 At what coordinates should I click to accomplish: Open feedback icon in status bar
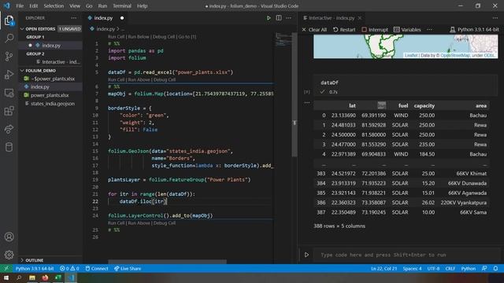(x=484, y=269)
